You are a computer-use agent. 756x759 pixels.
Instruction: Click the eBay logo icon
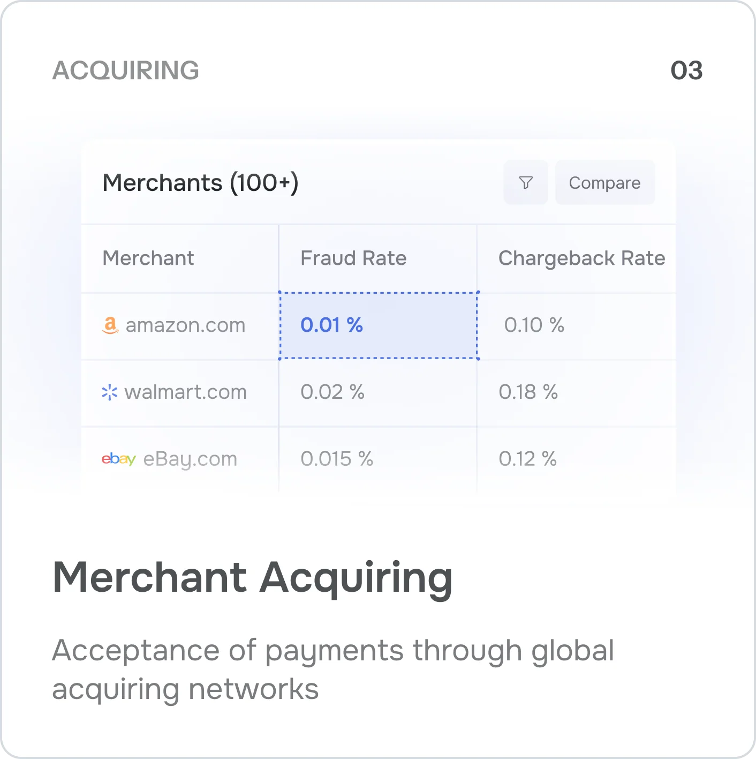119,459
